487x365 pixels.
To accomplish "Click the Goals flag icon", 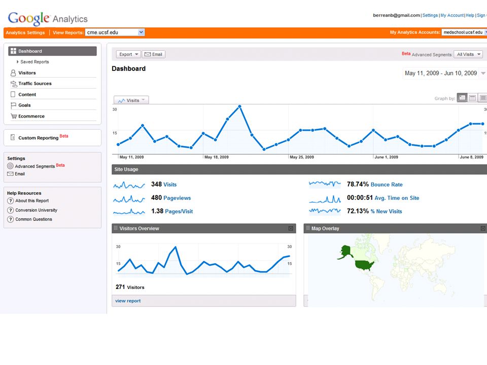I will click(13, 105).
